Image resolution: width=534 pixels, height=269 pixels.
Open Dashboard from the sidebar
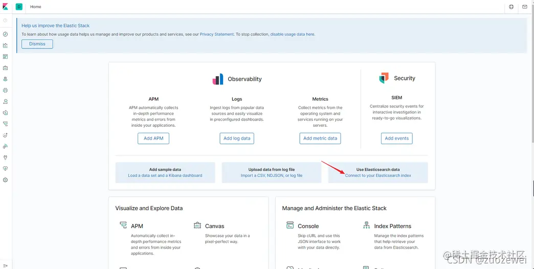[x=5, y=57]
